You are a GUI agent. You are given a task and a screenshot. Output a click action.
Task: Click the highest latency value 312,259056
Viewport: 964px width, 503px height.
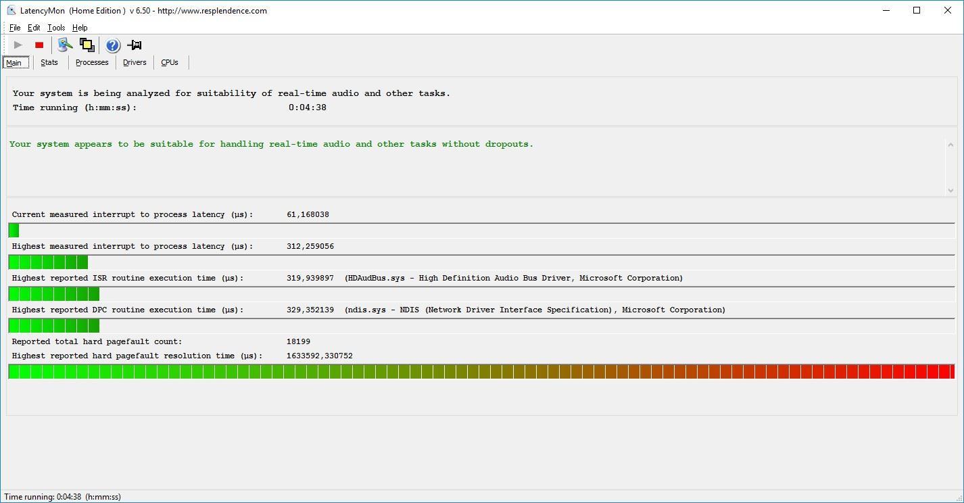click(310, 246)
